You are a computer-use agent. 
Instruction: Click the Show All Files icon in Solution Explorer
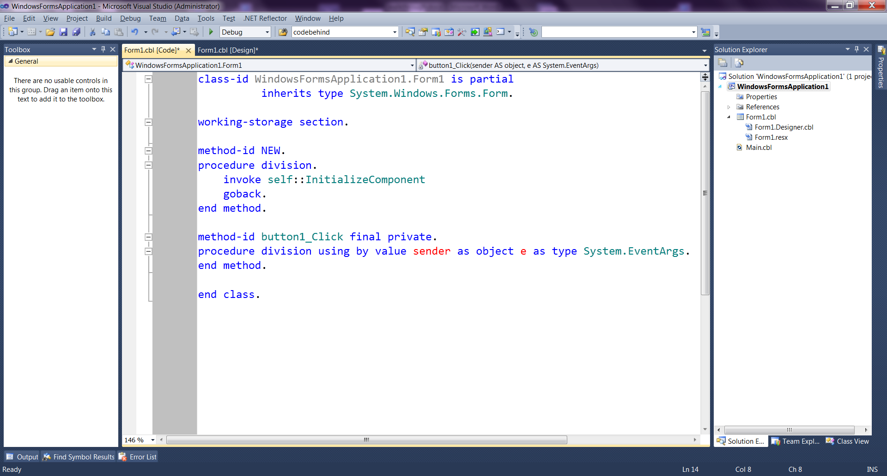click(739, 63)
